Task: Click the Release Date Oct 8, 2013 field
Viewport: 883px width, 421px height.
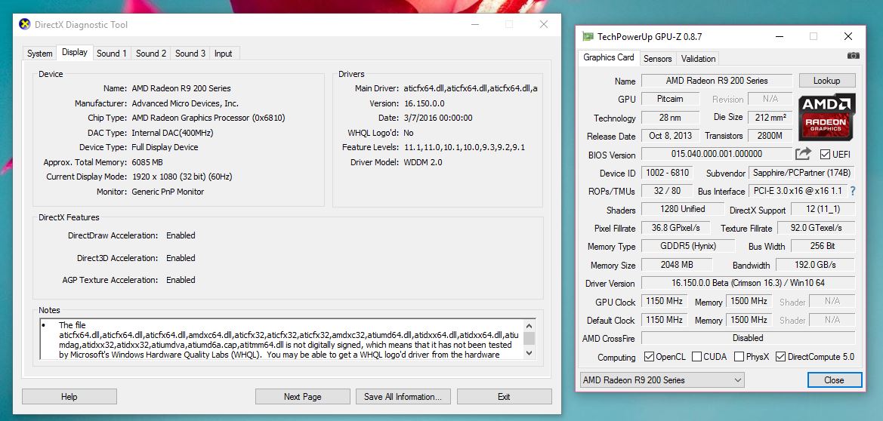Action: [x=670, y=136]
